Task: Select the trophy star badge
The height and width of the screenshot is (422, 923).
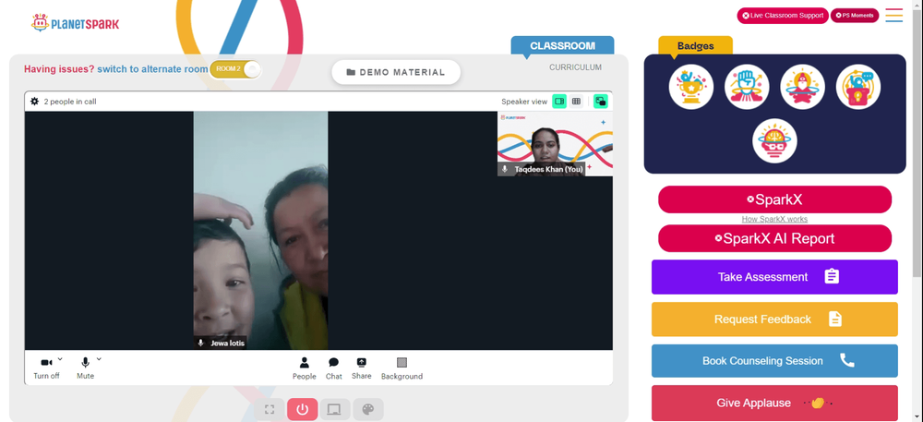Action: 691,87
